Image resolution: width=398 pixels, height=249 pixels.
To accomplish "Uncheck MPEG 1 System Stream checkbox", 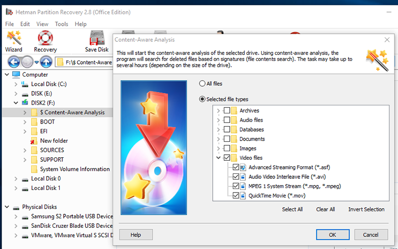I will 236,186.
